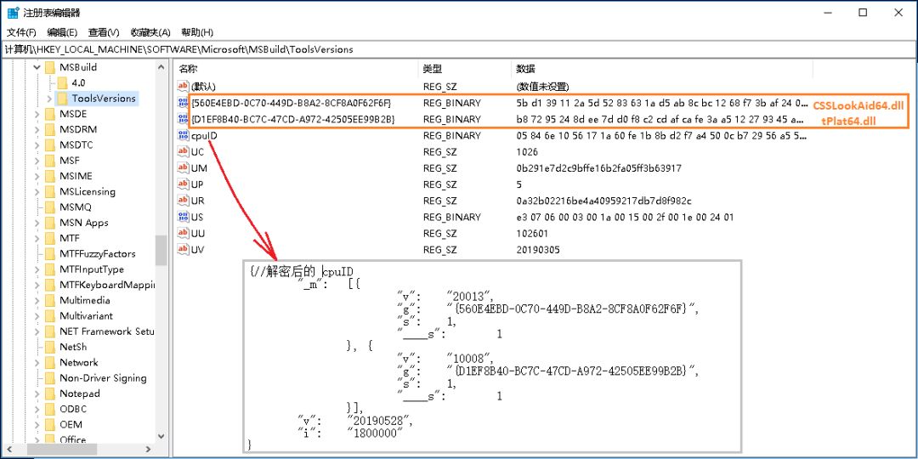Click the registry path address bar
This screenshot has height=459, width=918.
459,49
